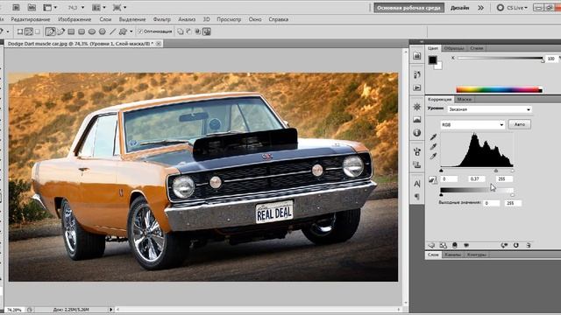Open the Screen Mode dropdown
This screenshot has height=315, width=561.
(119, 8)
